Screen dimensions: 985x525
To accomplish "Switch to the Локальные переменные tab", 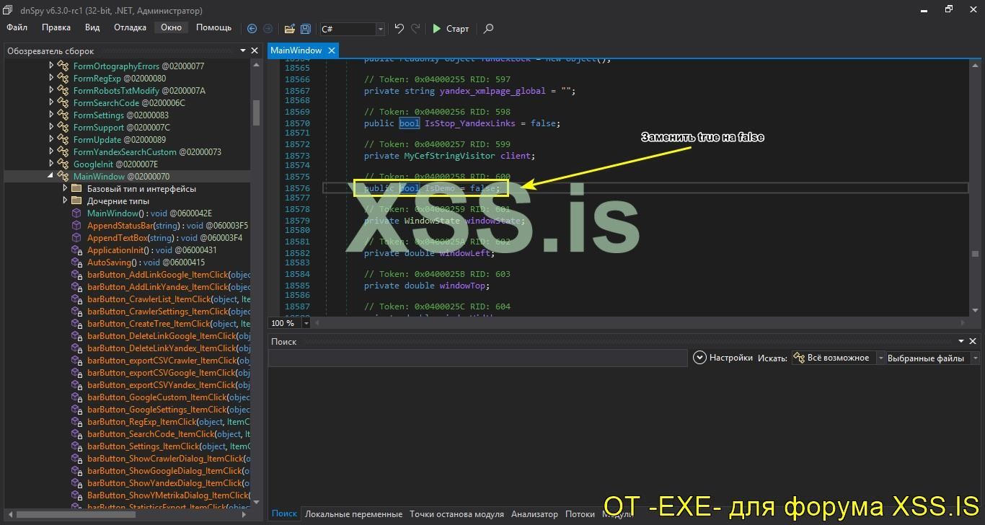I will coord(353,514).
